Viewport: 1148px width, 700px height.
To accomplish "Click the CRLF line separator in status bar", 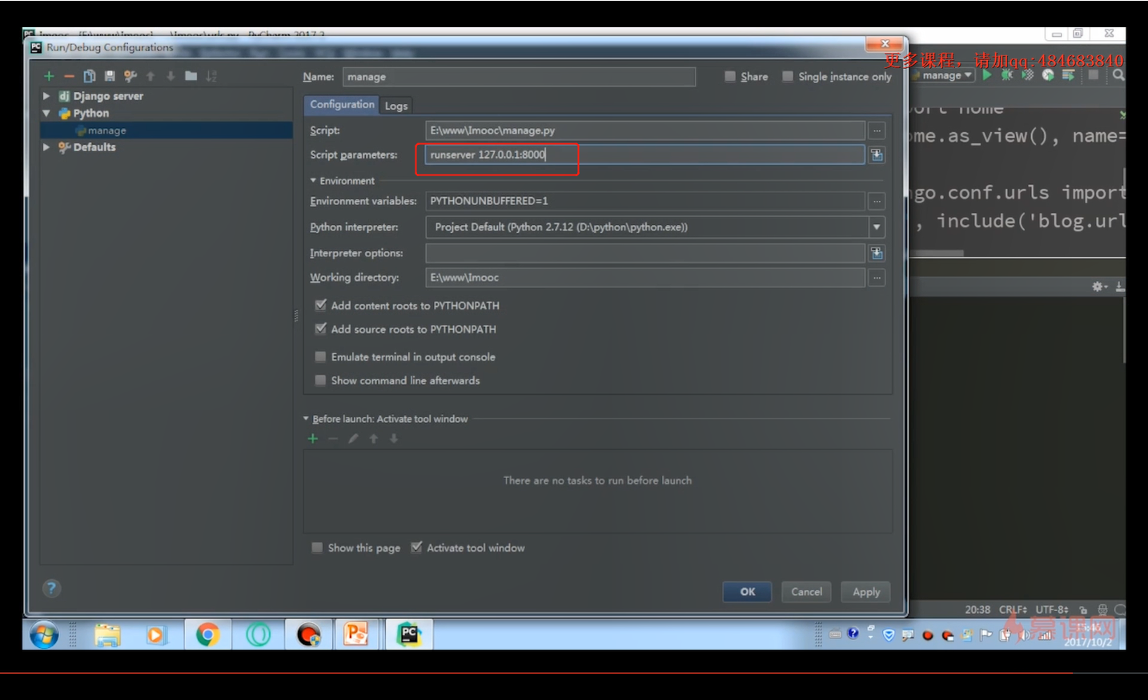I will tap(1013, 609).
